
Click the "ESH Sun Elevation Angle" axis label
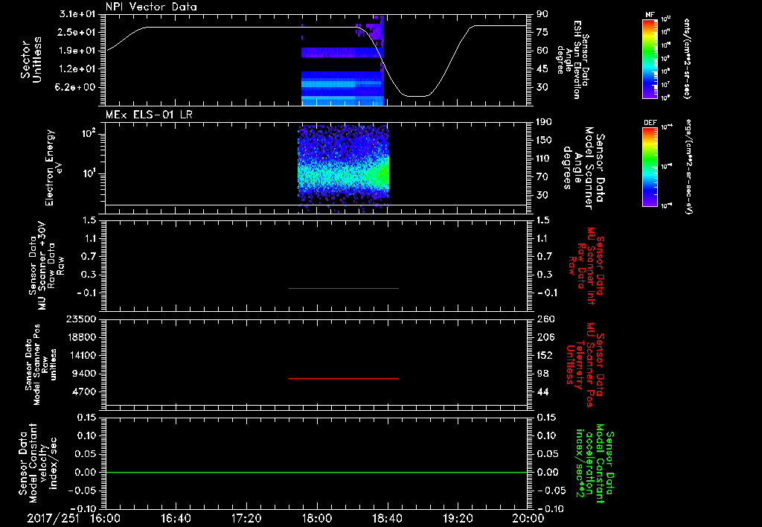click(572, 60)
